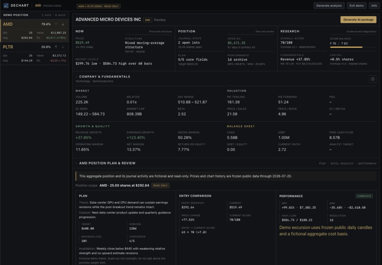Viewport: 382px width, 265px height.
Task: Click AMD P/L $5,671 (+78%)
Action: tap(56, 38)
